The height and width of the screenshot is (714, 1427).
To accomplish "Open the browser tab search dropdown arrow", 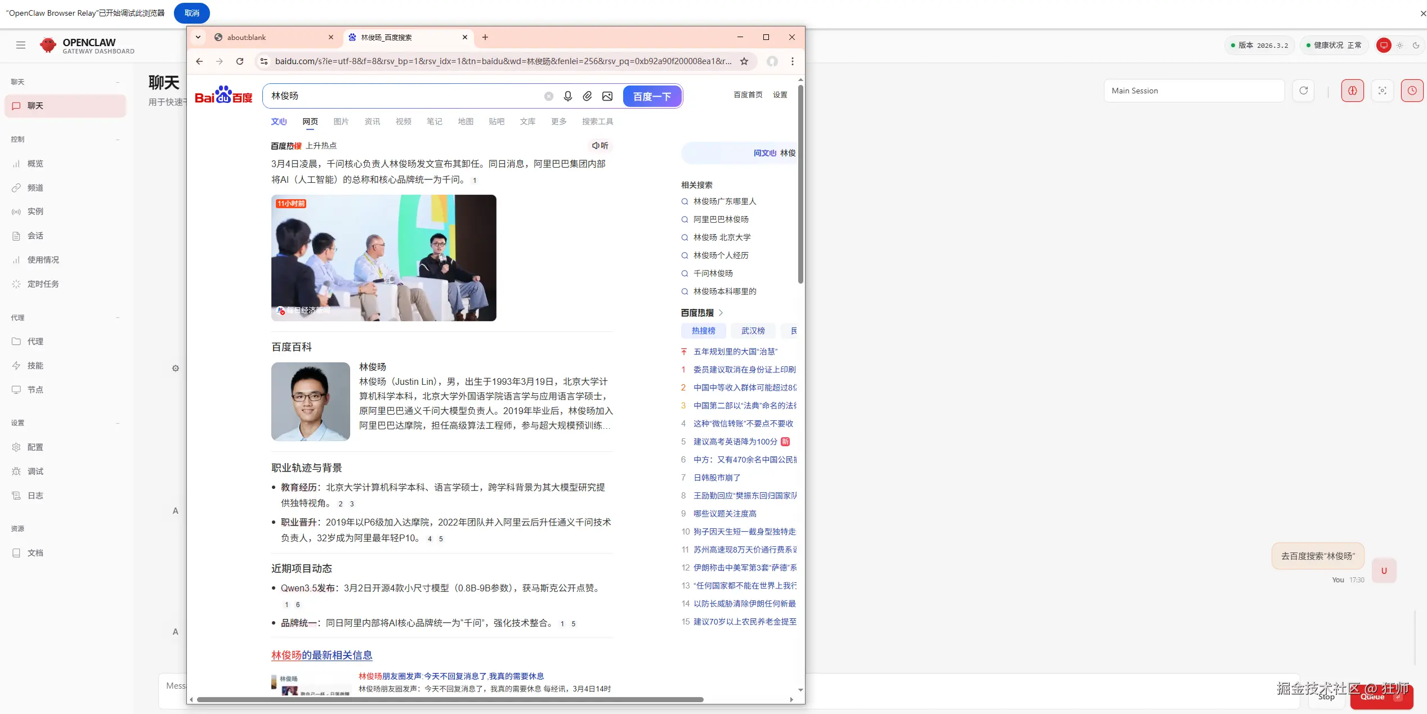I will 198,37.
